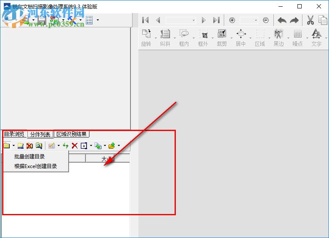This screenshot has width=329, height=238.
Task: Open the page number combo box
Action: [x=181, y=20]
